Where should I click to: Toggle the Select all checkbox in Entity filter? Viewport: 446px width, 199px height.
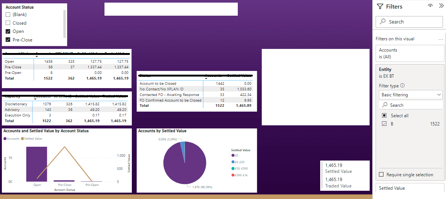tap(384, 115)
